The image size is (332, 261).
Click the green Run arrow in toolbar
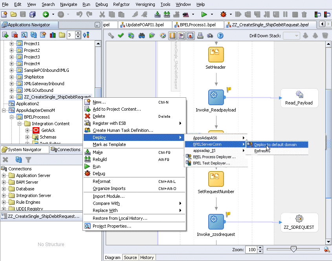[204, 15]
